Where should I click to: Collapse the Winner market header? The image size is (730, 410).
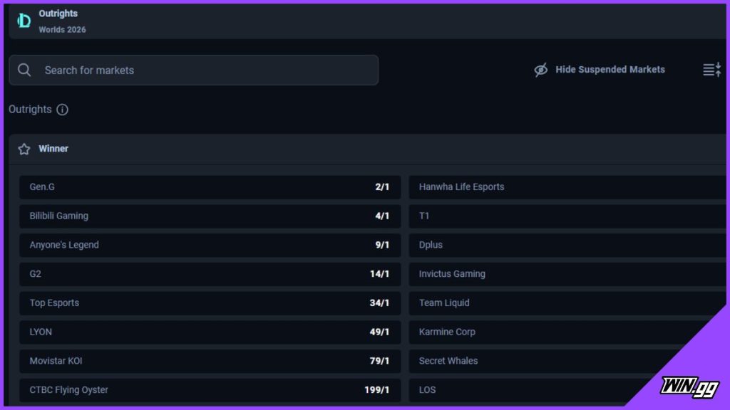point(367,149)
